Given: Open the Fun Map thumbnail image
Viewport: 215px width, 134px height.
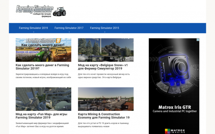Looking at the screenshot, I should tap(43, 99).
